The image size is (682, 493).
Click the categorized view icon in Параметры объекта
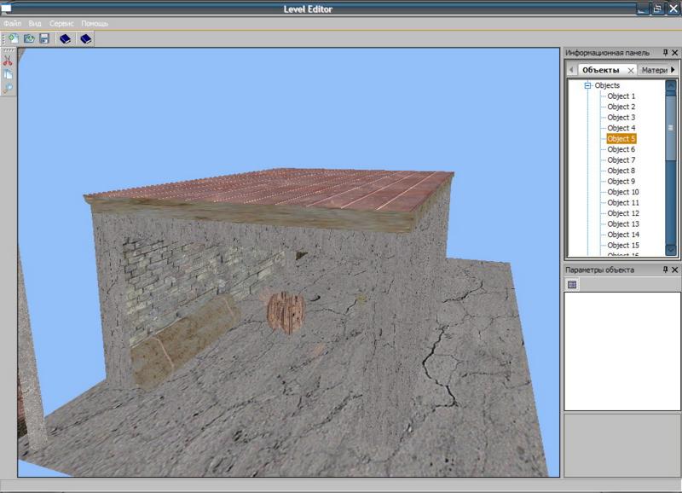click(572, 285)
